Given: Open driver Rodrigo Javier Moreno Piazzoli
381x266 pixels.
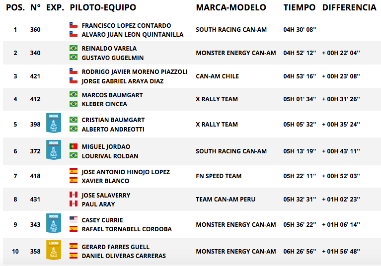Looking at the screenshot, I should click(x=135, y=72).
